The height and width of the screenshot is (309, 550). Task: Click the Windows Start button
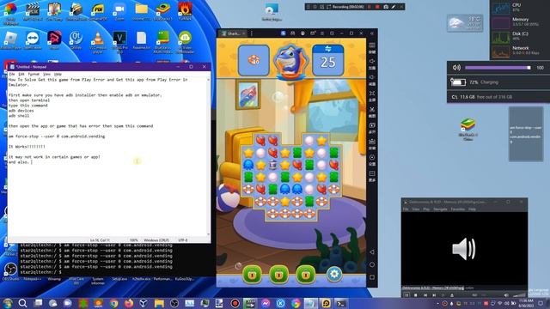tap(8, 303)
